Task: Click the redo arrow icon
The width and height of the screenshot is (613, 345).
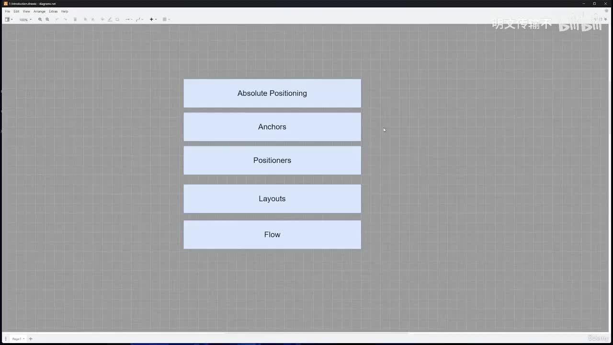Action: point(66,20)
